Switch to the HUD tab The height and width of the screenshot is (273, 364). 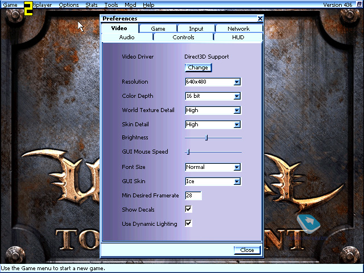pyautogui.click(x=238, y=37)
